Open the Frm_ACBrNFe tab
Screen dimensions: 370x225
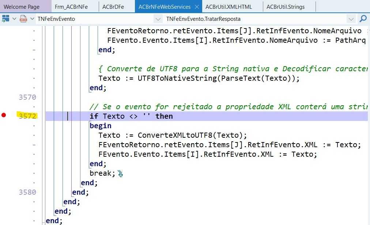(x=71, y=7)
